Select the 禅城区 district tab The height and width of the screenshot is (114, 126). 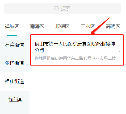click(x=12, y=26)
